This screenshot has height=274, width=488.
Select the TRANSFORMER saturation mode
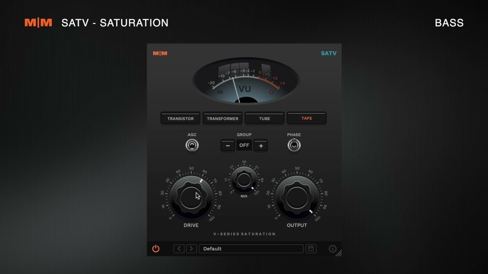pyautogui.click(x=223, y=118)
